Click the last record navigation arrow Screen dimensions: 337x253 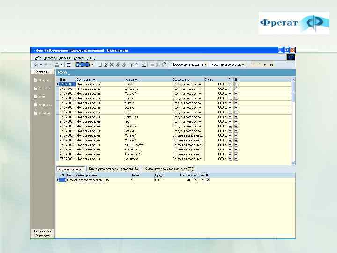271,65
